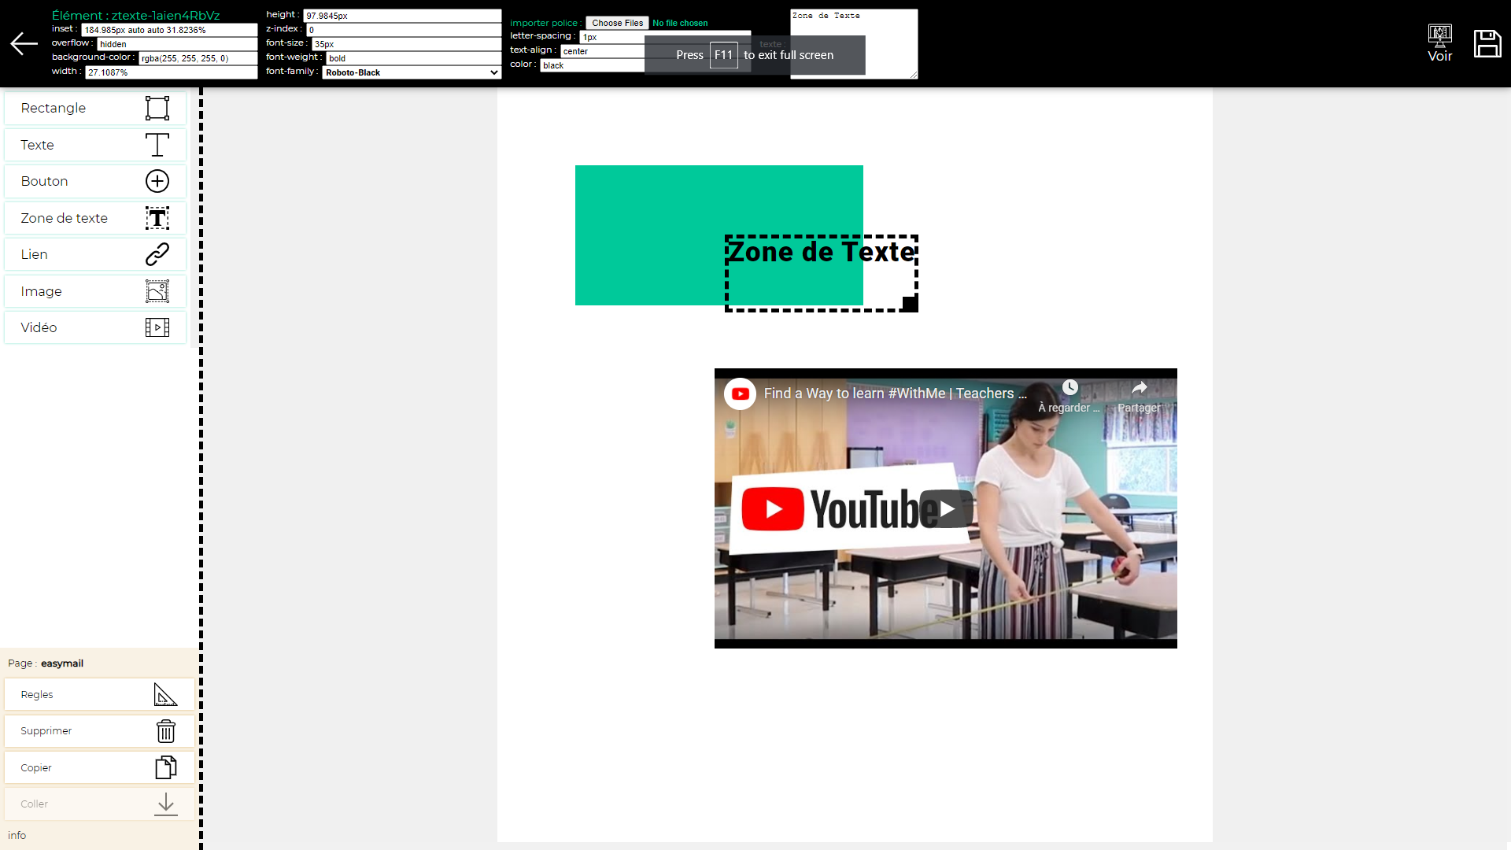The width and height of the screenshot is (1511, 850).
Task: Grab the selected text zone's corner handle
Action: click(x=909, y=303)
